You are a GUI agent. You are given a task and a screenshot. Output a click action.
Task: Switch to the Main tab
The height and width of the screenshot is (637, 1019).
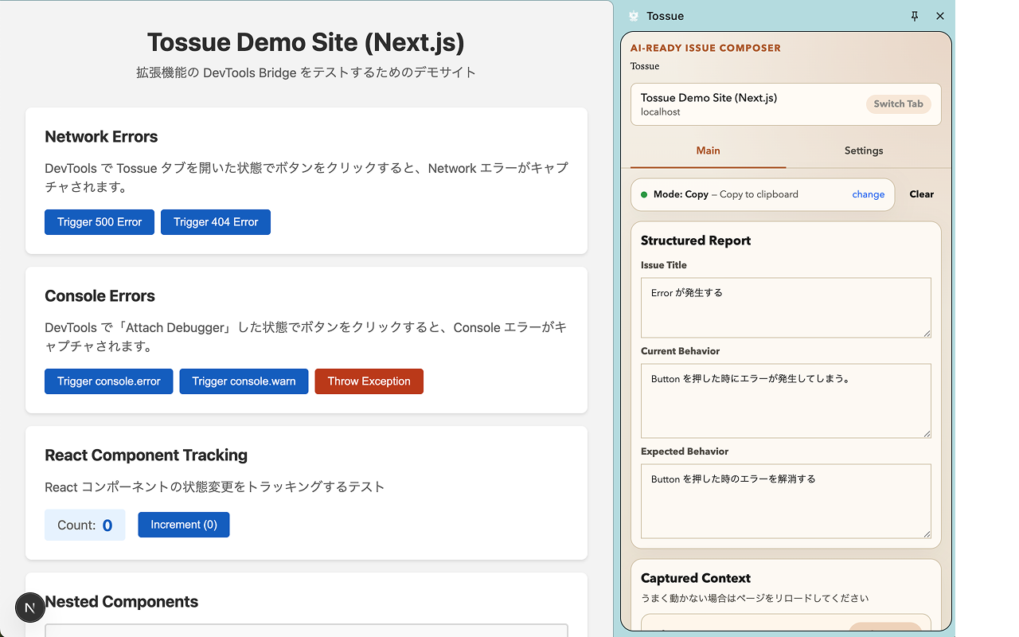tap(708, 150)
